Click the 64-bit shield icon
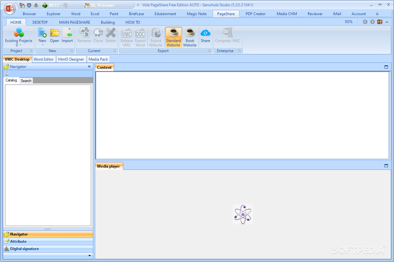 (x=29, y=5)
